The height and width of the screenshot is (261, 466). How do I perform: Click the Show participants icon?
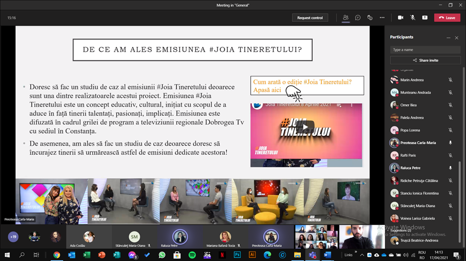(345, 17)
